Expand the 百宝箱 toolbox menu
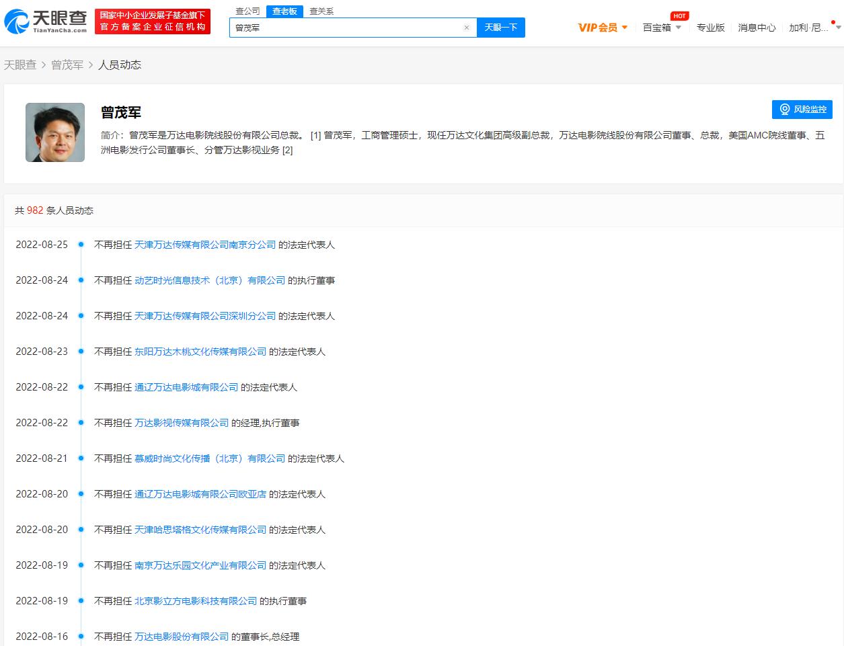This screenshot has height=646, width=844. [662, 28]
